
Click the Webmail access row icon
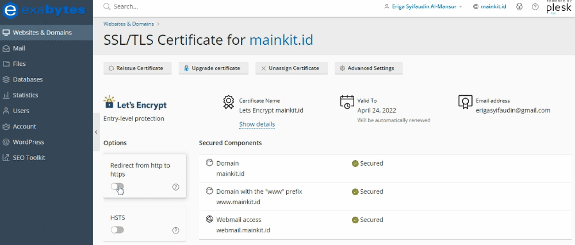click(209, 219)
